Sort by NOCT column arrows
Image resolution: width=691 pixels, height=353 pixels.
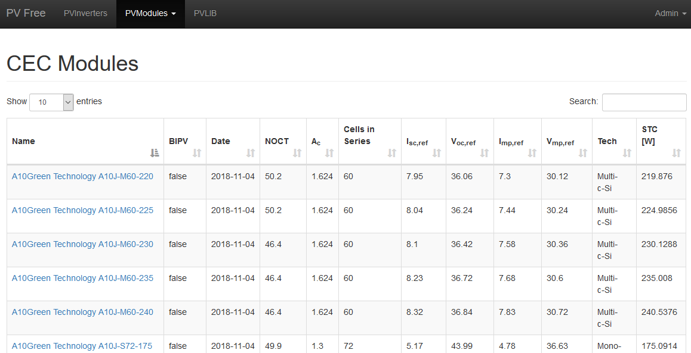tap(297, 152)
